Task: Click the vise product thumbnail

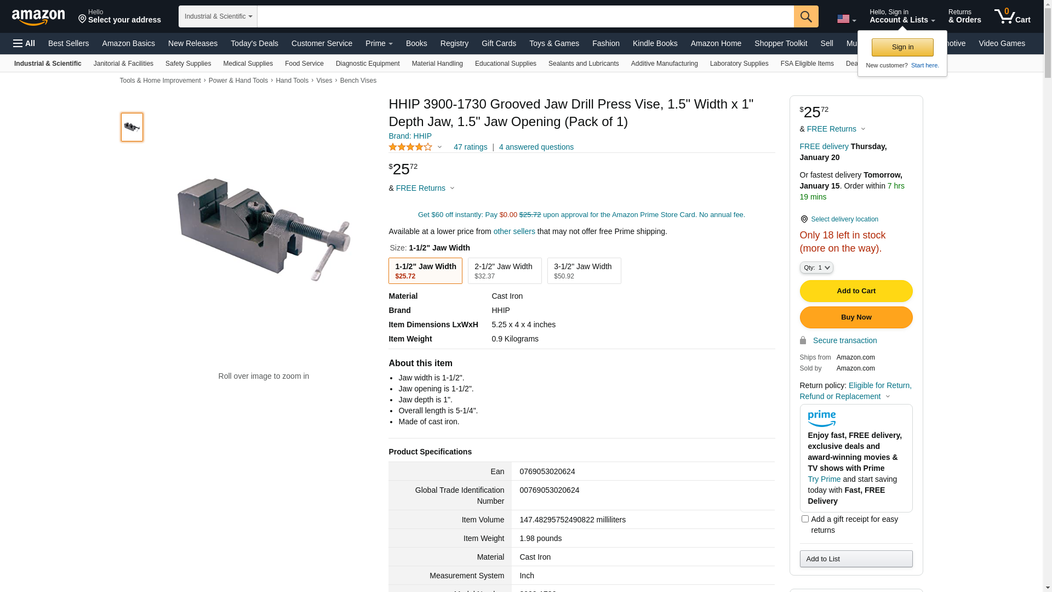Action: click(x=132, y=127)
